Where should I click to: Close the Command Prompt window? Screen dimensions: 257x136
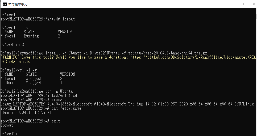(x=251, y=4)
